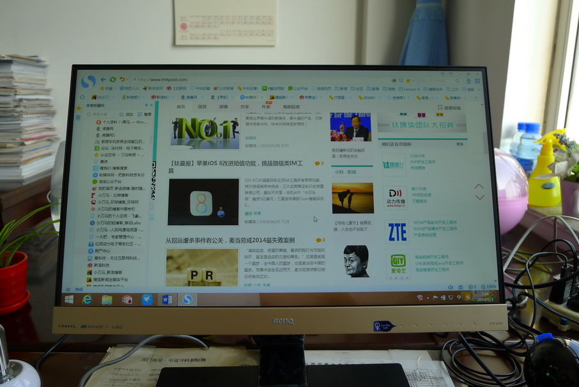Open Word from the taskbar

(x=167, y=299)
